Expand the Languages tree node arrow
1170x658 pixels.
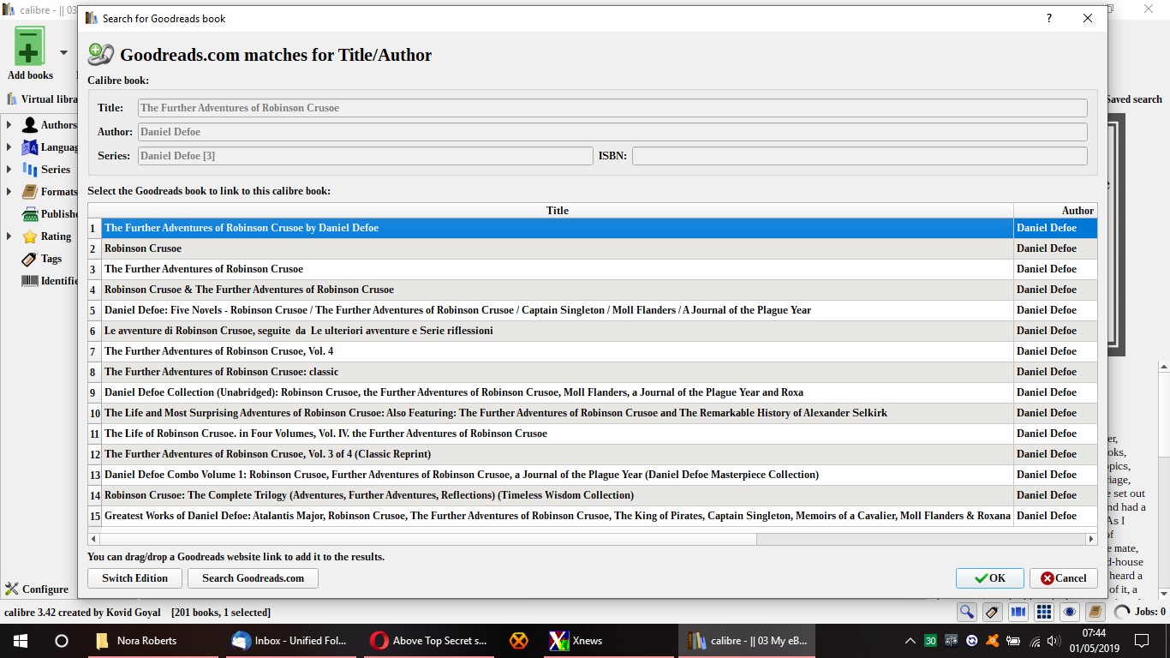[9, 147]
